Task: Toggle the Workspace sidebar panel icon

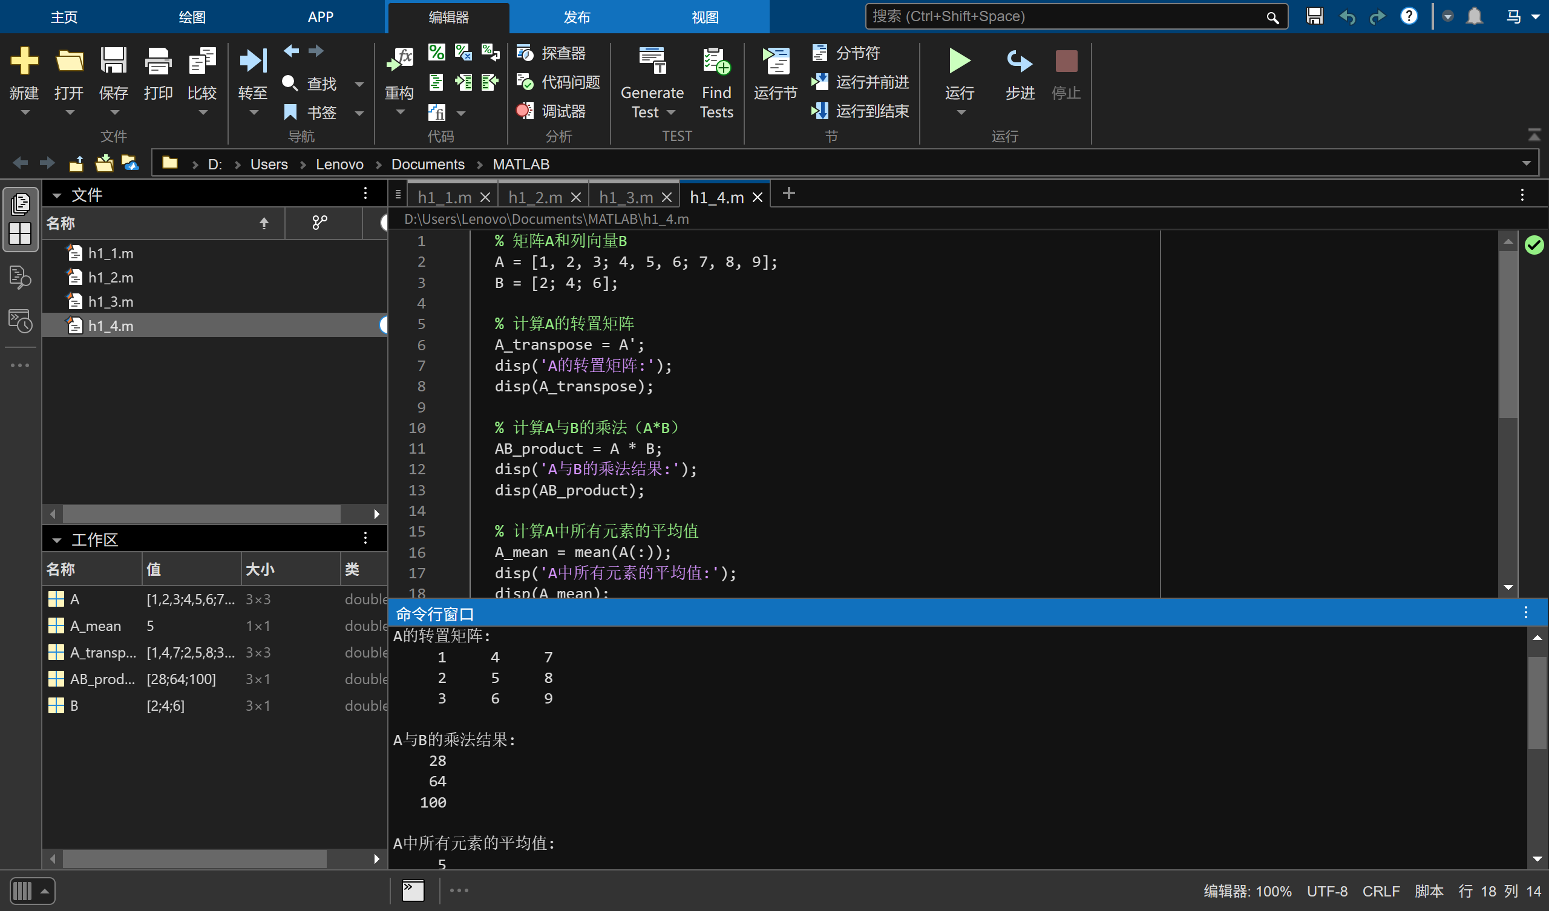Action: click(x=21, y=233)
